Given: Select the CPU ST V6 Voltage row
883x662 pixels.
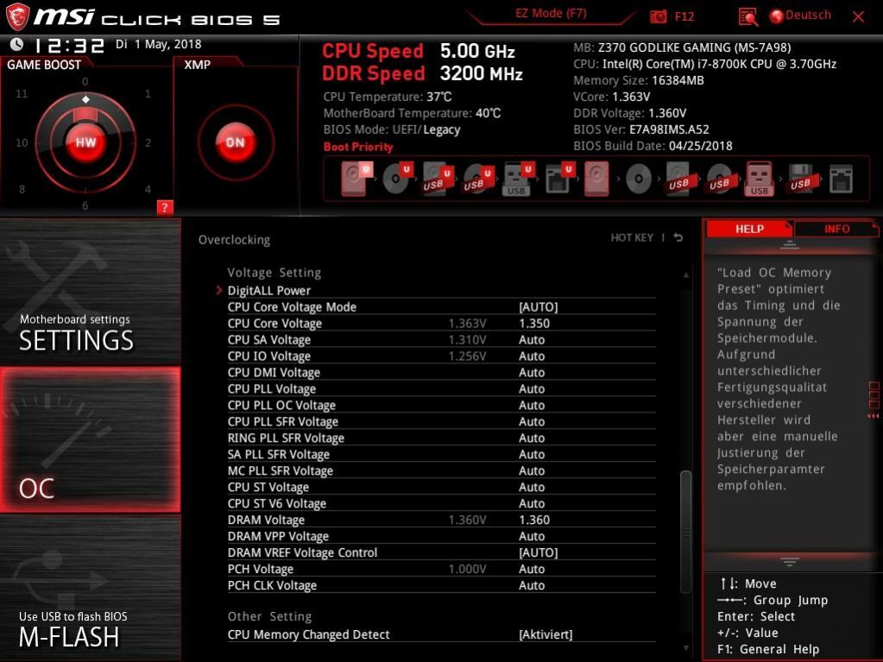Looking at the screenshot, I should (x=442, y=503).
